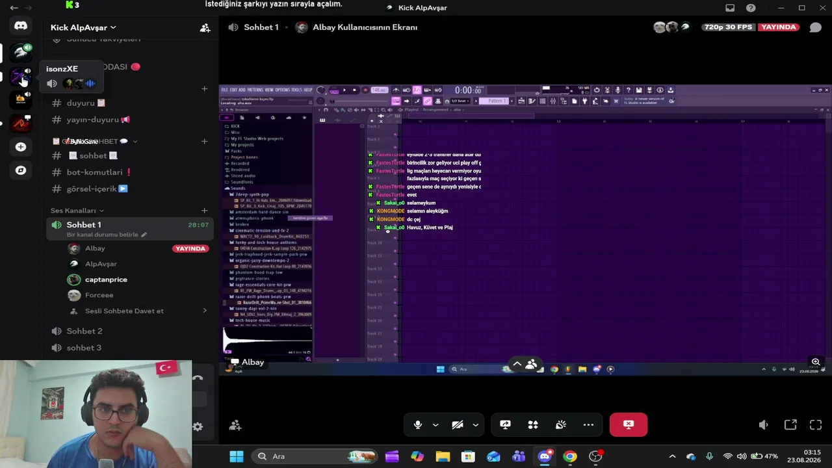Open Discord direct messages home
This screenshot has width=832, height=468.
click(21, 26)
